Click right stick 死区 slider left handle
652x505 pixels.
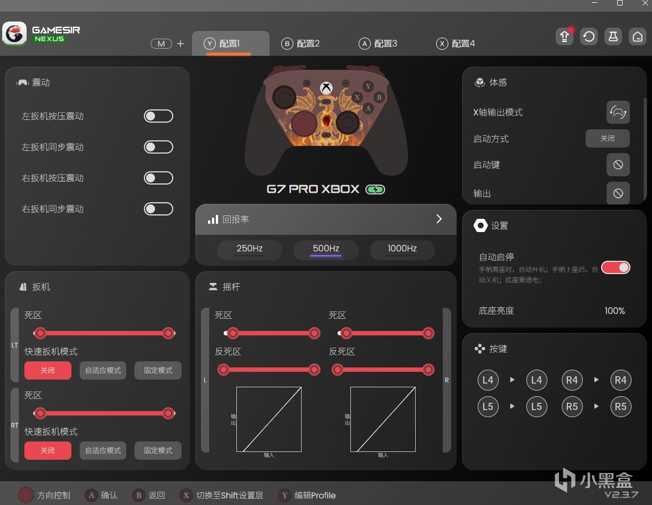pyautogui.click(x=346, y=333)
